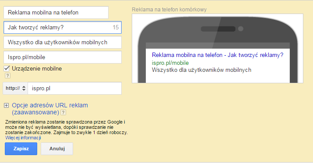Screen dimensions: 313x163
Task: Open the http:// protocol dropdown
Action: [15, 89]
